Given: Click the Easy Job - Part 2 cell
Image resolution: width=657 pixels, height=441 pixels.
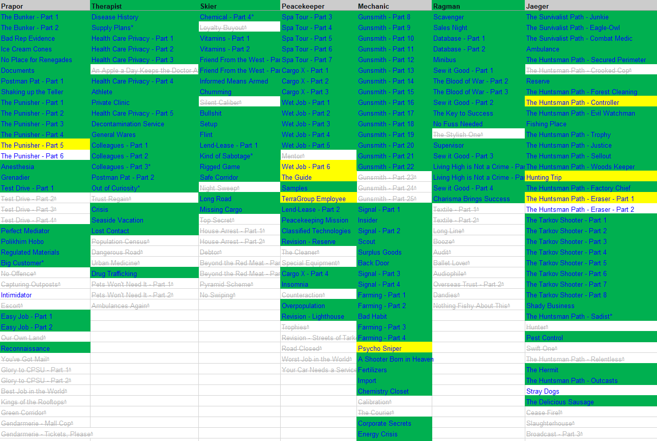Looking at the screenshot, I should coord(45,327).
